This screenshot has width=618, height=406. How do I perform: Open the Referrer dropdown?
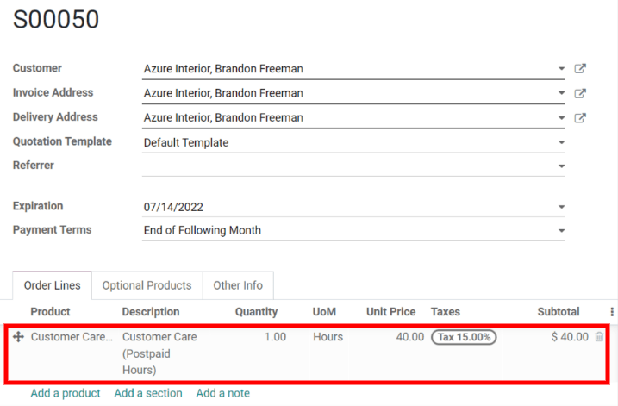tap(561, 166)
